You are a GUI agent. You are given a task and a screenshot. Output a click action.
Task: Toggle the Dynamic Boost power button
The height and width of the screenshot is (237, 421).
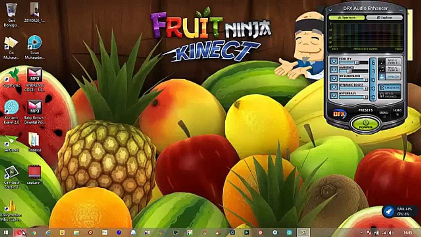pos(334,87)
